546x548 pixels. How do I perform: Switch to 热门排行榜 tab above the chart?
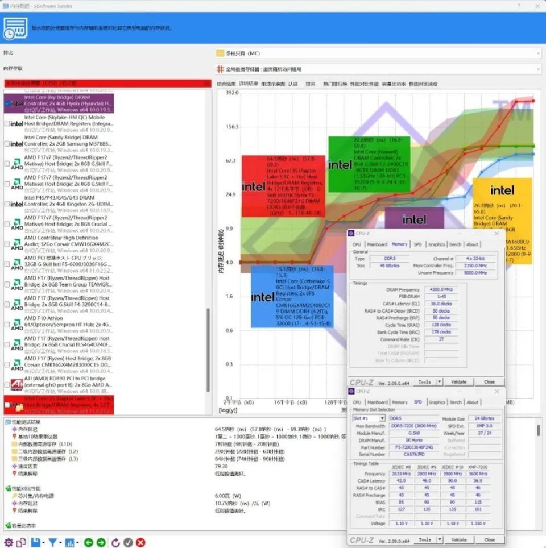(x=335, y=84)
